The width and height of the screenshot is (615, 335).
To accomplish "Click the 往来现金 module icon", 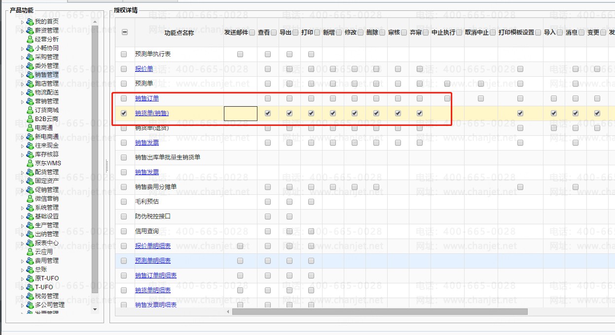I will [x=30, y=146].
